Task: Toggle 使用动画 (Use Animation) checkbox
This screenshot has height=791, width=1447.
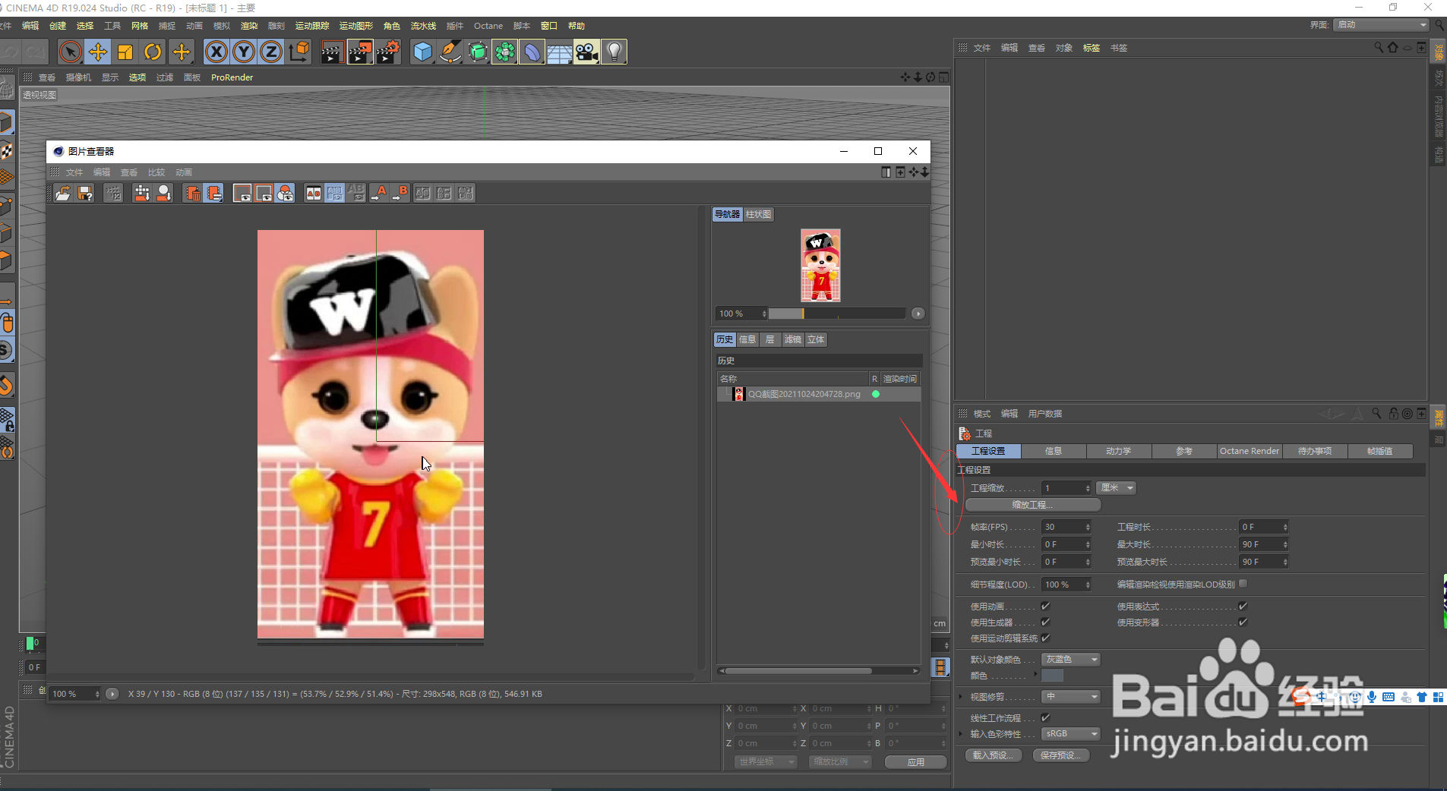Action: 1045,606
